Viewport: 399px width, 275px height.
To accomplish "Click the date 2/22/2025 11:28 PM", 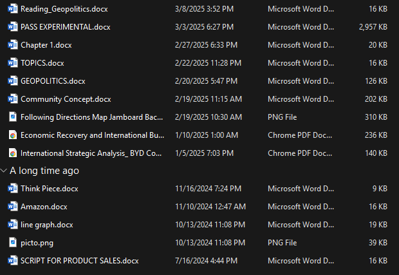I will 208,63.
